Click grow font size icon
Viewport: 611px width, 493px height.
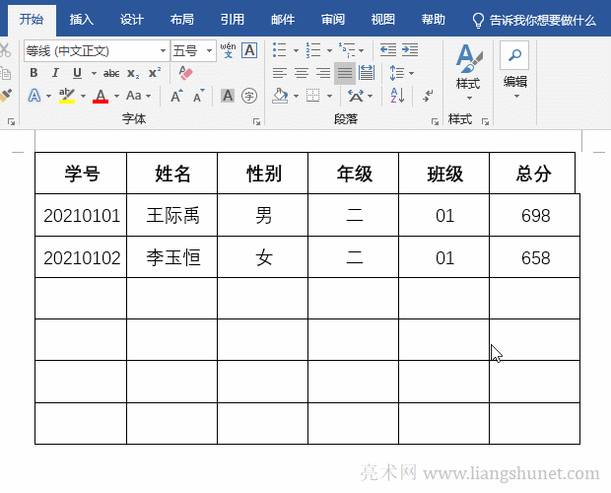176,96
